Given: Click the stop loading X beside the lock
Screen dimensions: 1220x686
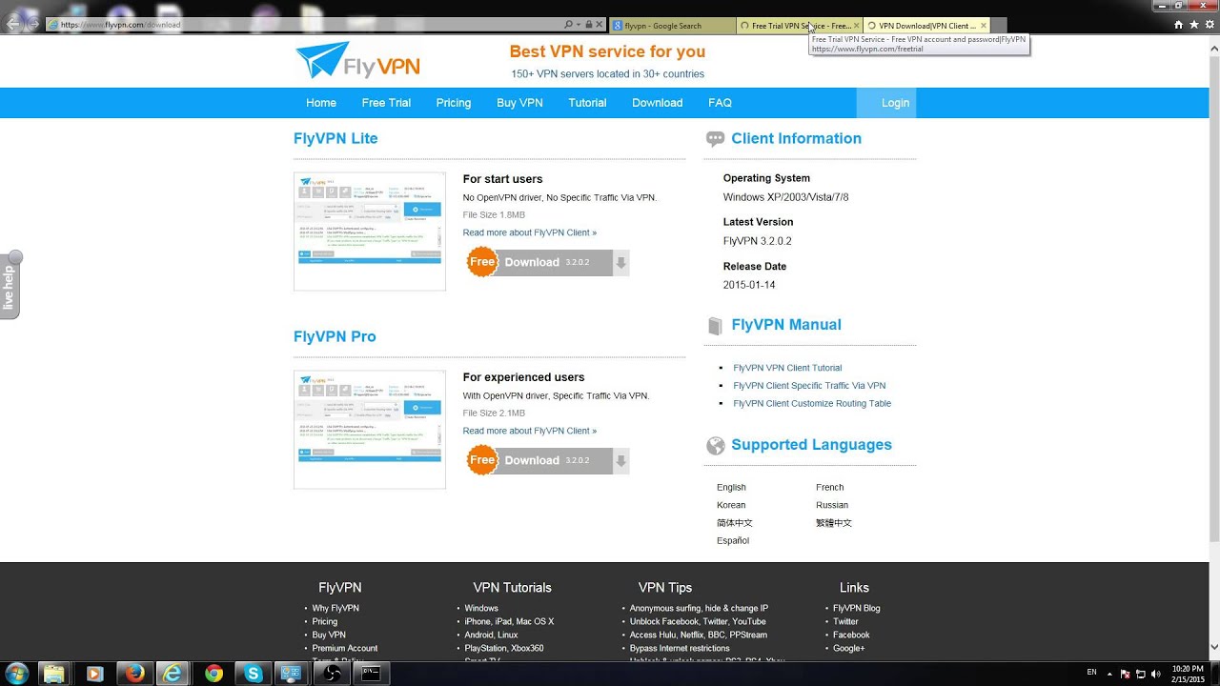Looking at the screenshot, I should 600,25.
